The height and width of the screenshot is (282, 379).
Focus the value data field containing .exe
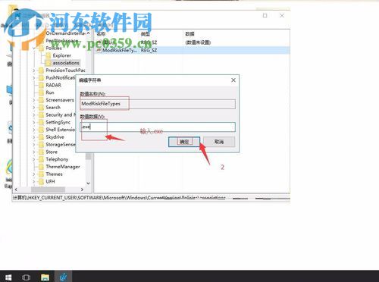pyautogui.click(x=158, y=127)
